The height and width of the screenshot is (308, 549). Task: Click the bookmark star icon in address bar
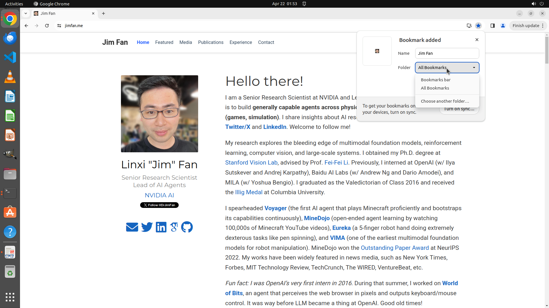[x=478, y=26]
